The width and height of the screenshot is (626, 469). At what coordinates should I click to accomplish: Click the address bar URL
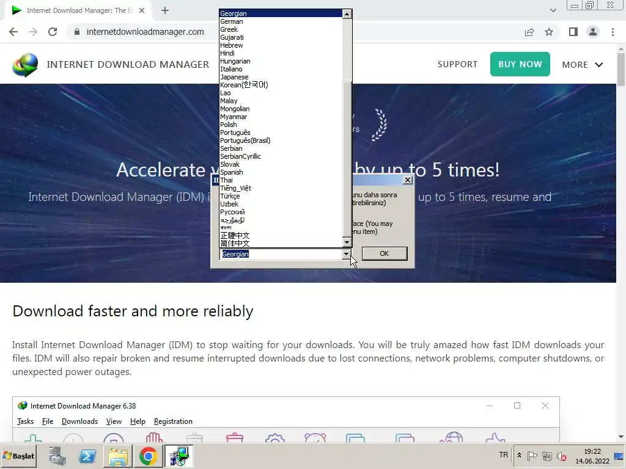coord(145,32)
